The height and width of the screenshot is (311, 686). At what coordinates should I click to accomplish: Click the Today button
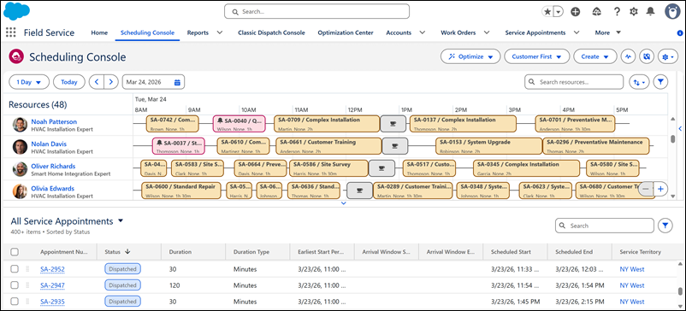[x=69, y=82]
